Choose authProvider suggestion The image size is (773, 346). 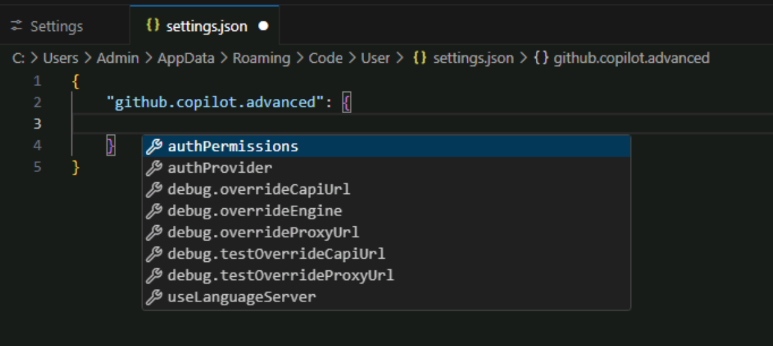click(386, 168)
